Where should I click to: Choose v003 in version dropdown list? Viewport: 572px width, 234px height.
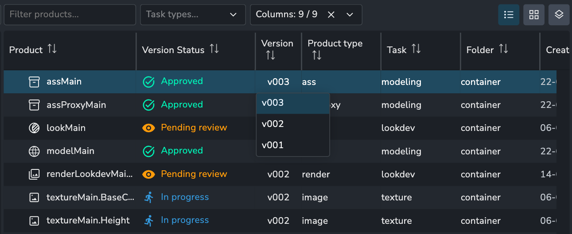pos(293,103)
